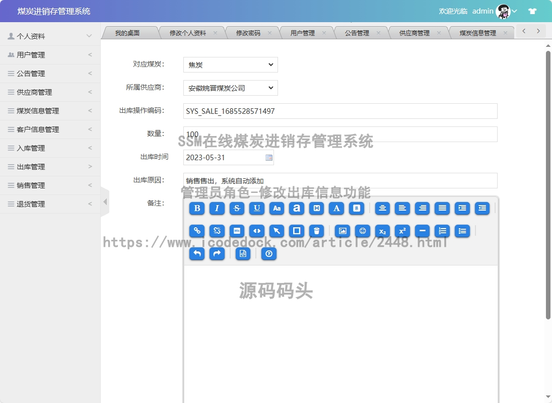Undo the last editor action
The height and width of the screenshot is (403, 552).
197,253
